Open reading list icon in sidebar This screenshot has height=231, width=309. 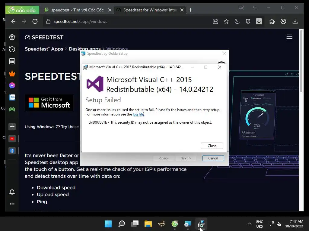pos(12,61)
